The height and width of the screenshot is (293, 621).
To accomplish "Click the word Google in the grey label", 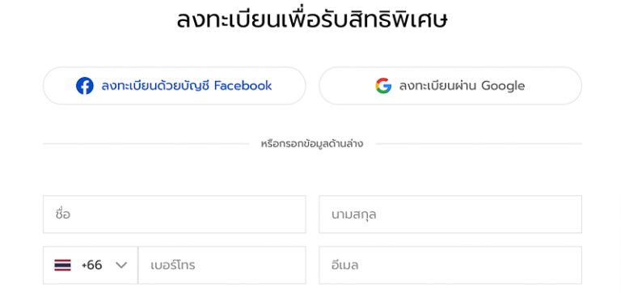I will tap(503, 86).
